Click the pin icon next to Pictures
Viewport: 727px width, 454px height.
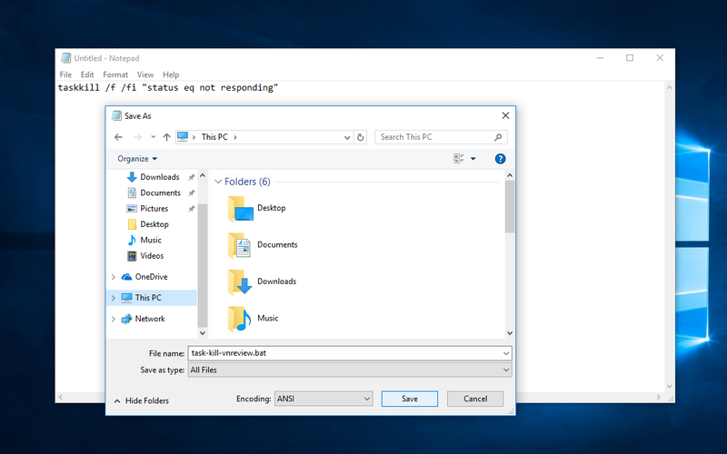tap(191, 209)
